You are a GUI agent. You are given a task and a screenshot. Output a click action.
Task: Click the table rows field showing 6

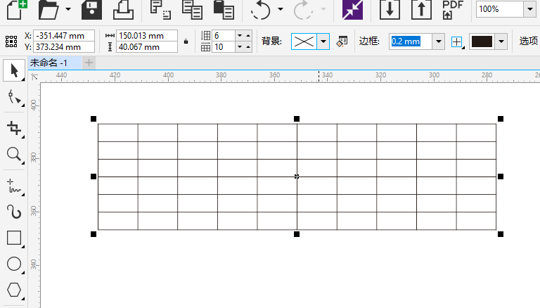(x=224, y=35)
